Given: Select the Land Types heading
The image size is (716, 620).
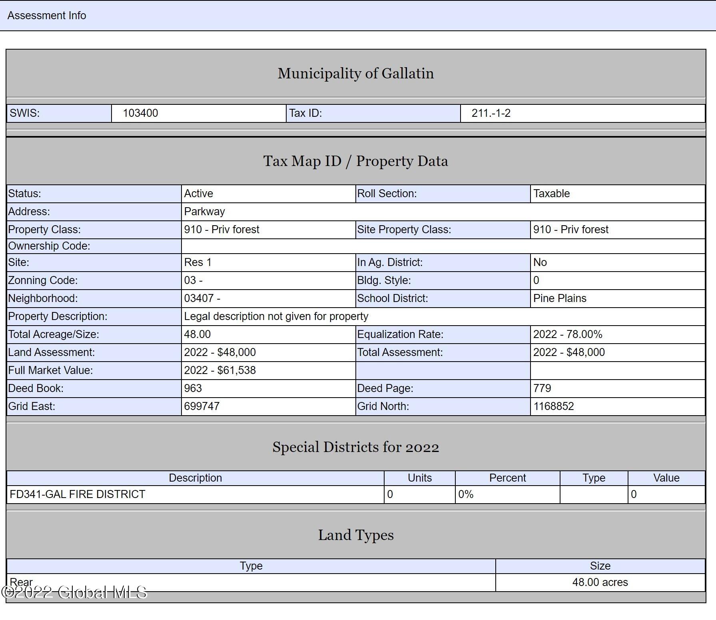Looking at the screenshot, I should coord(356,535).
